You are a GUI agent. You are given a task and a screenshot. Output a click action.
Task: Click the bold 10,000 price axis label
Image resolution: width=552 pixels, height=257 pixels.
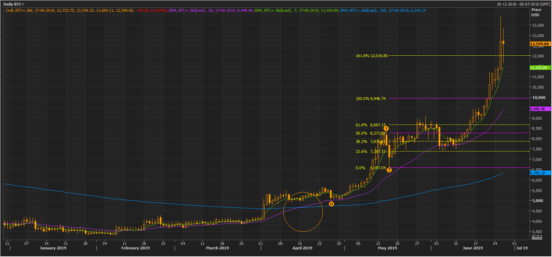tap(539, 98)
